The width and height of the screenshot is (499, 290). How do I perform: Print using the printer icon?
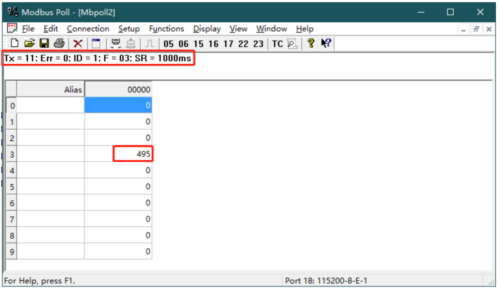point(59,43)
